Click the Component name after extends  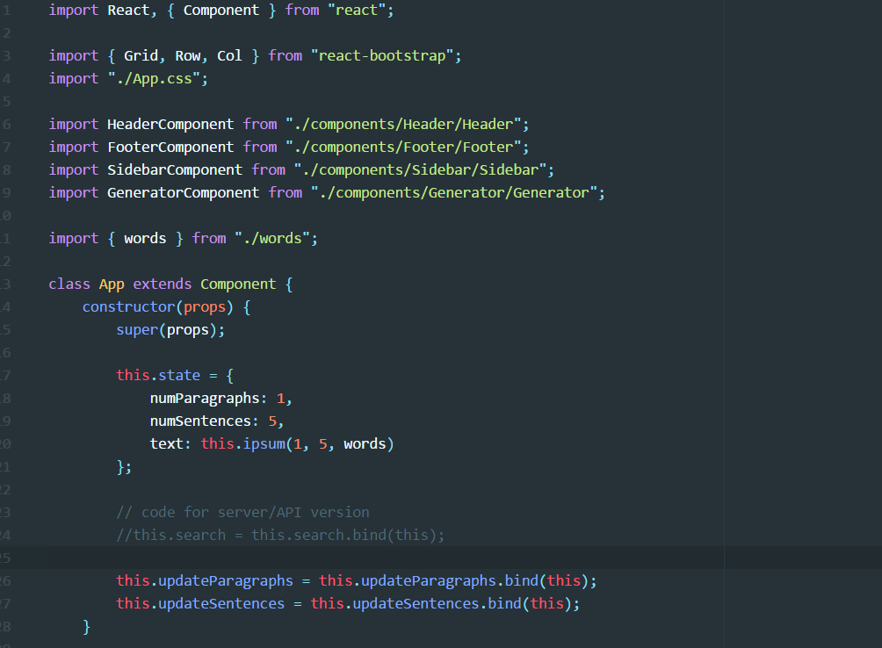coord(237,284)
